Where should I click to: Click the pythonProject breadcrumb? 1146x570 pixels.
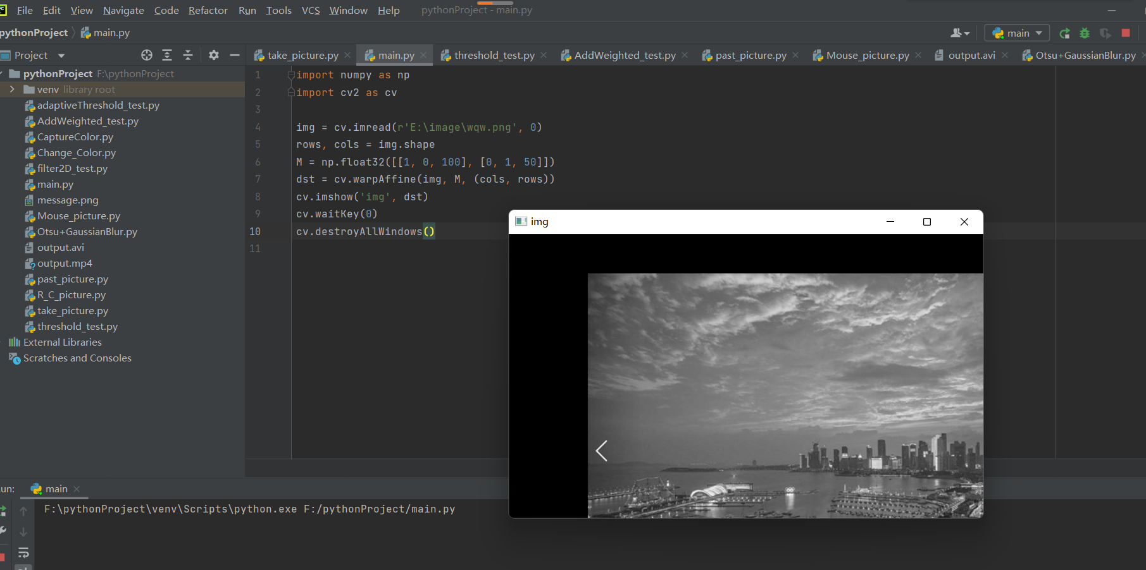click(34, 33)
